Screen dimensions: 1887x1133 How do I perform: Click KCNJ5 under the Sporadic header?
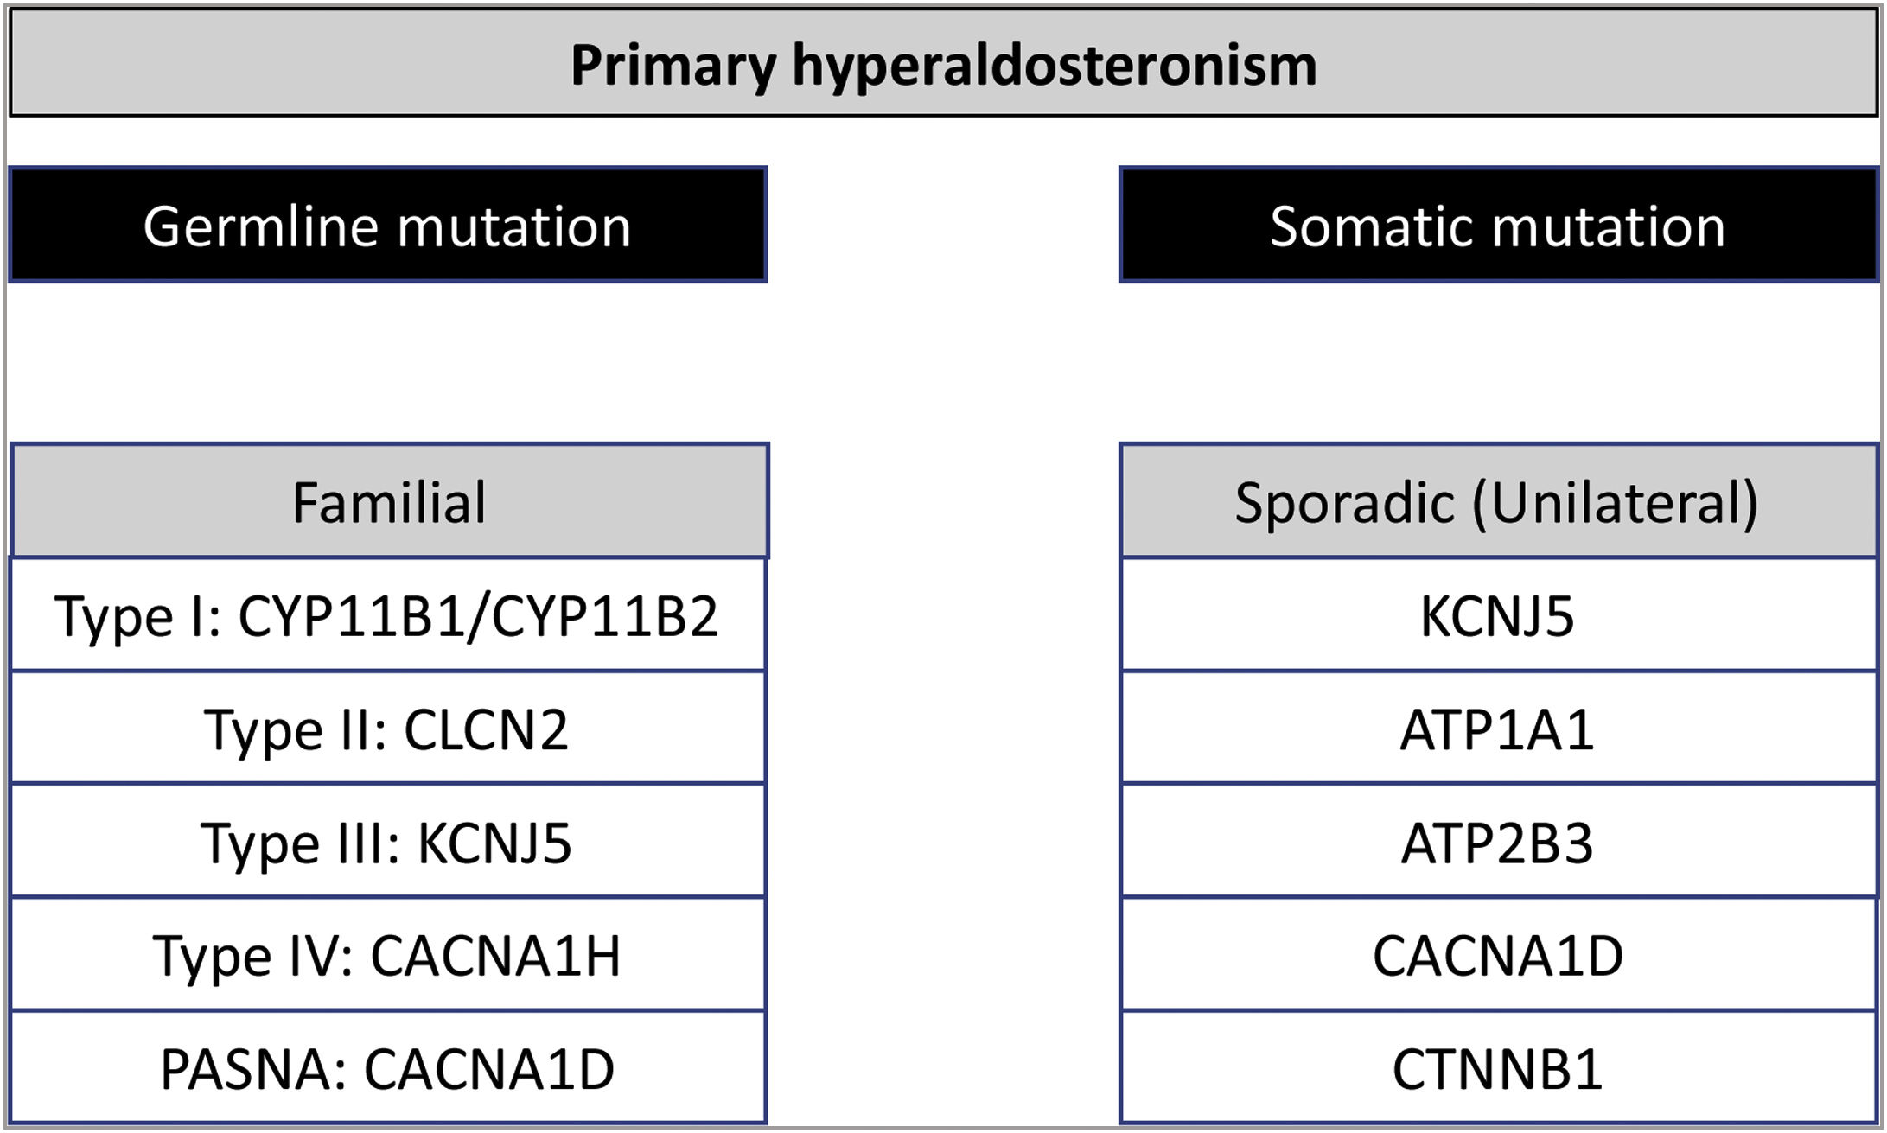(1497, 617)
